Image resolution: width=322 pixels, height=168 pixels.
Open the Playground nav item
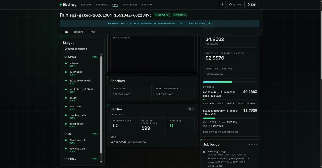130,5
